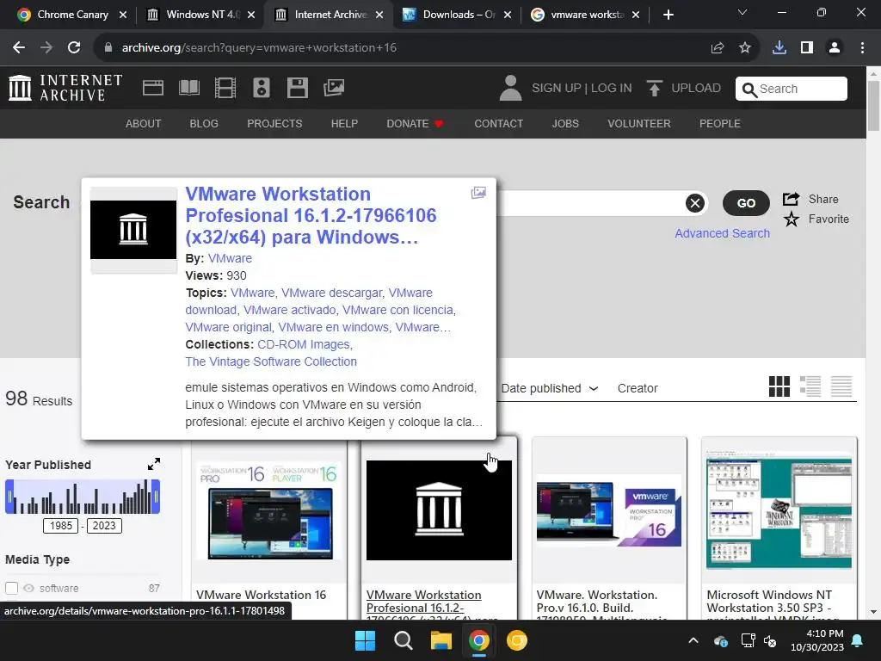Open Chrome profile icon
This screenshot has width=881, height=661.
coord(835,48)
